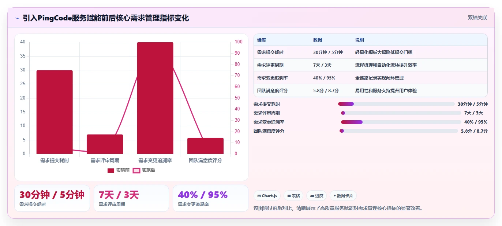502x226 pixels.
Task: Click the 团队满意度评分 progress bar
Action: click(399, 131)
